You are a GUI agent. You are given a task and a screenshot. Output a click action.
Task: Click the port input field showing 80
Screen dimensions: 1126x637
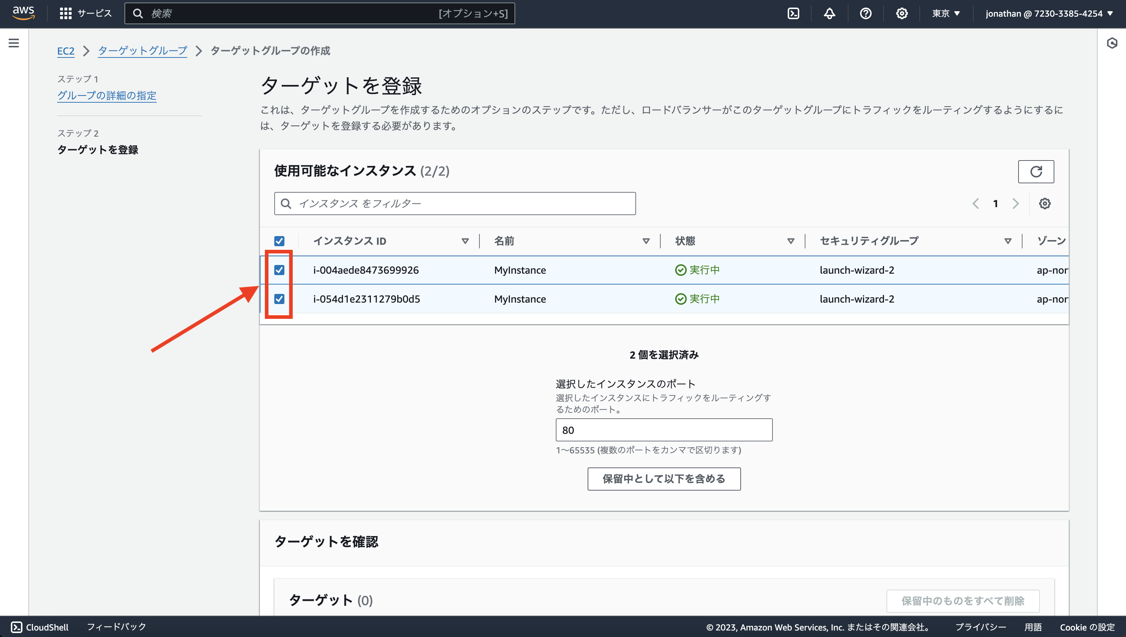pyautogui.click(x=664, y=429)
